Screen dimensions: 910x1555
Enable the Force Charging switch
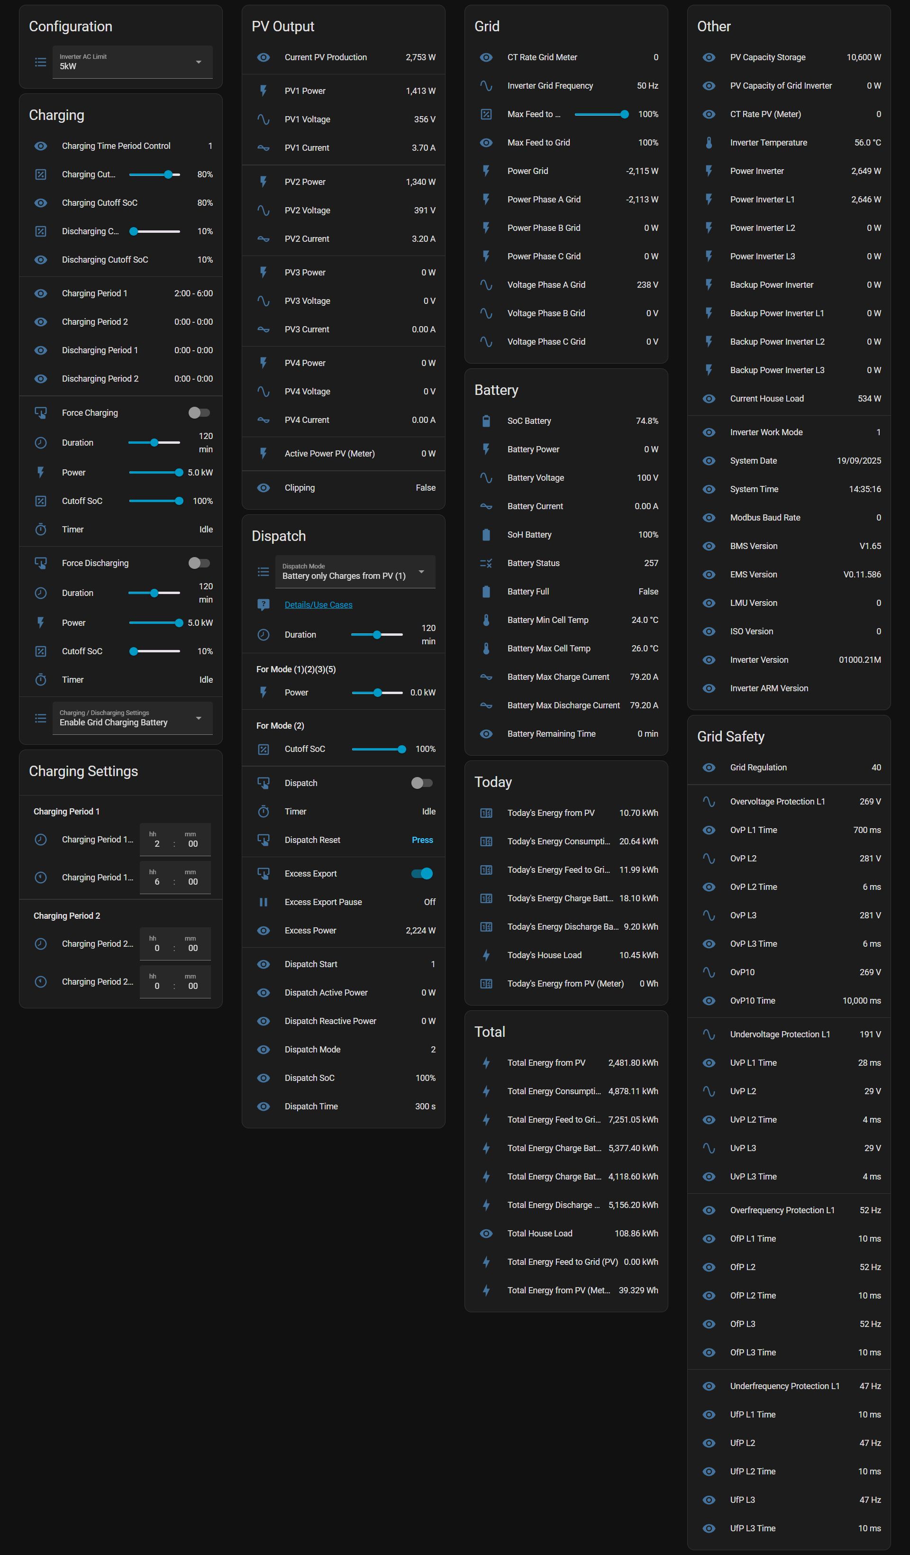[x=199, y=413]
